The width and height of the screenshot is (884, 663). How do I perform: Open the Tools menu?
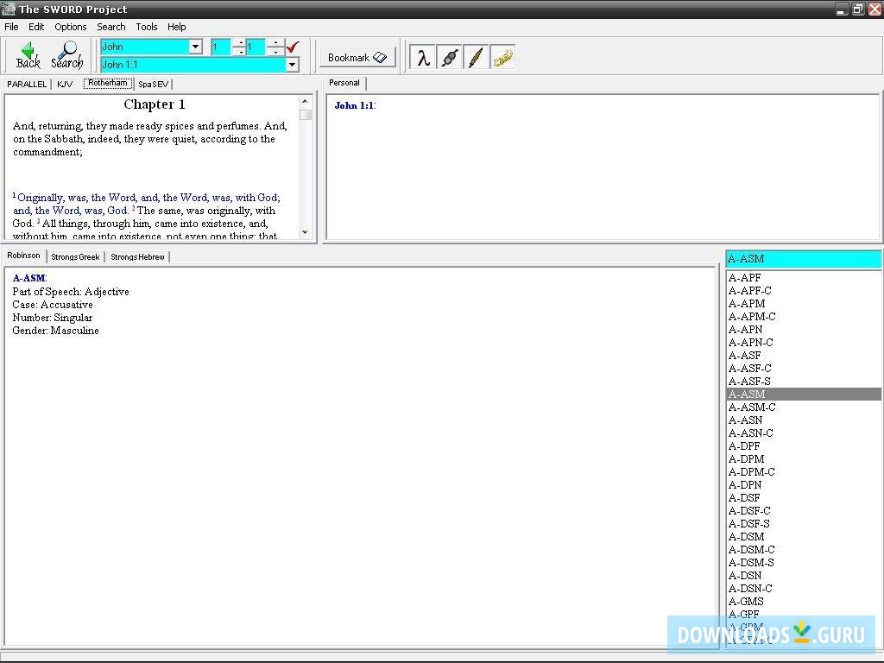coord(146,27)
